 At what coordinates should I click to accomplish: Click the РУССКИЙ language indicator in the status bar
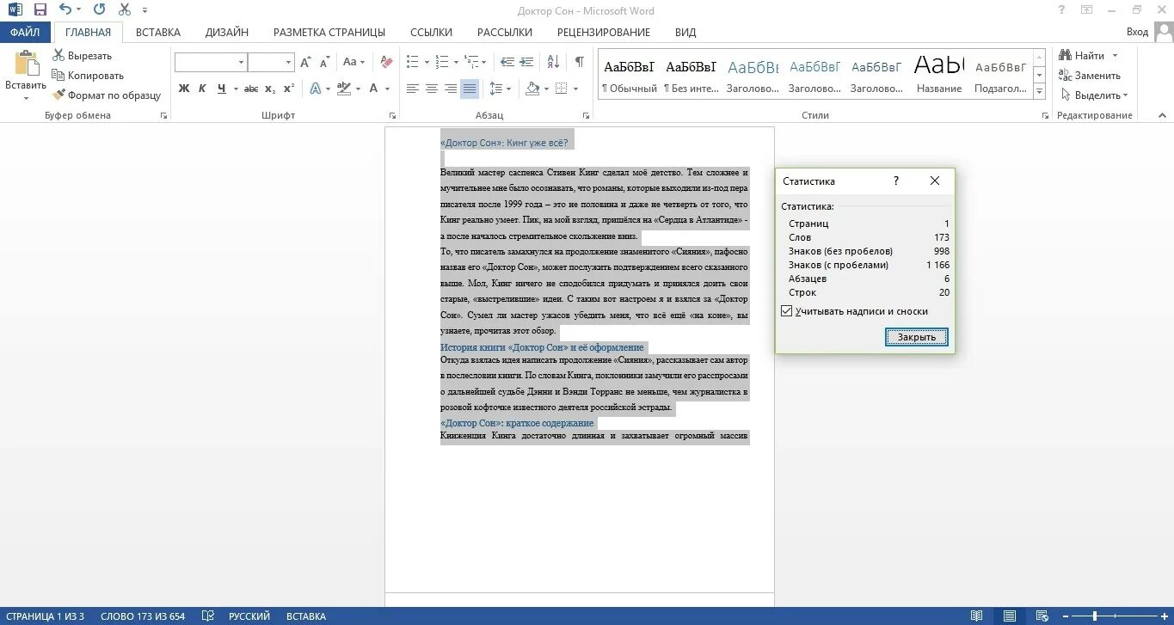249,616
